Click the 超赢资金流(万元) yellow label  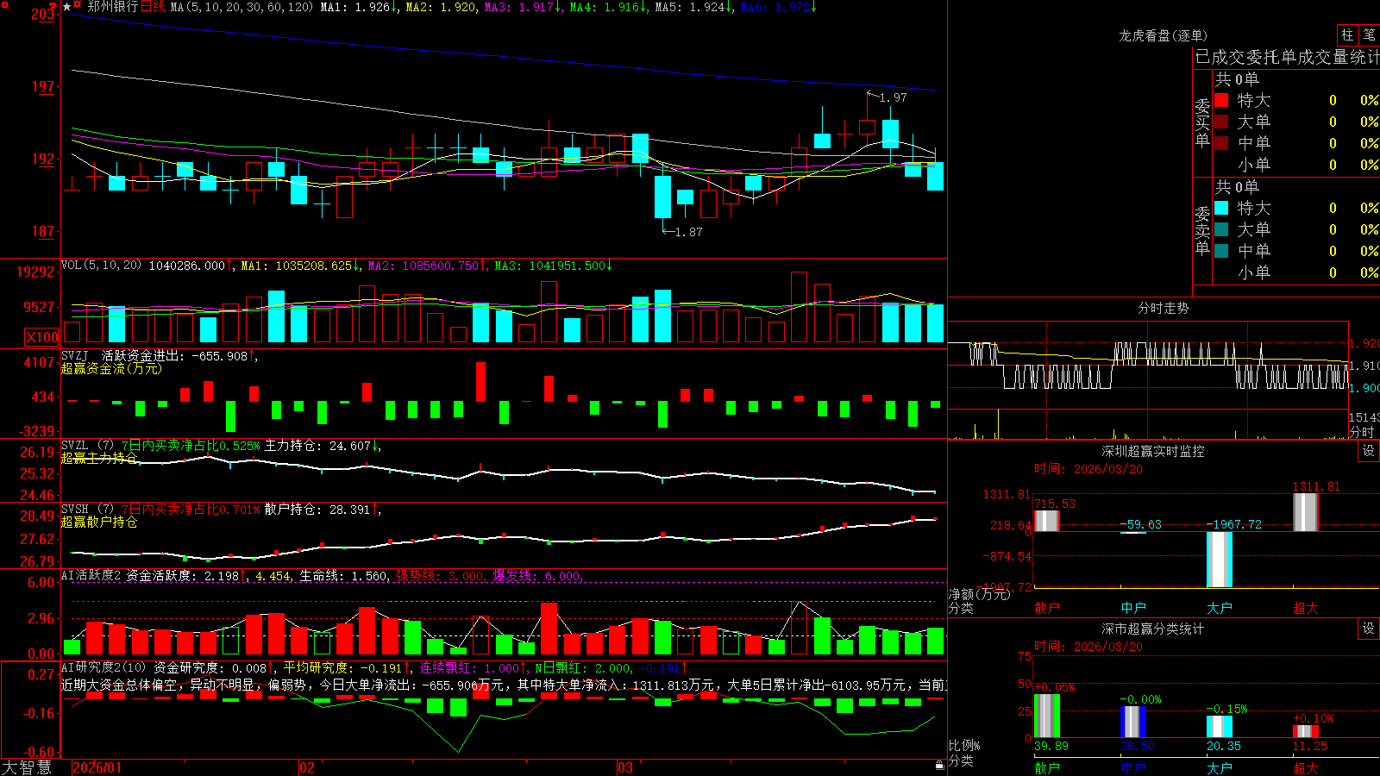click(x=111, y=368)
